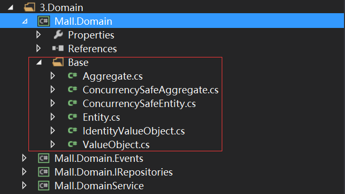Expand ValueObject.cs file members
Image resolution: width=345 pixels, height=194 pixels.
coord(53,144)
